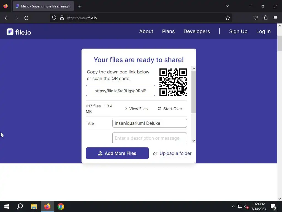The height and width of the screenshot is (212, 282).
Task: Open the Developers page
Action: (x=197, y=31)
